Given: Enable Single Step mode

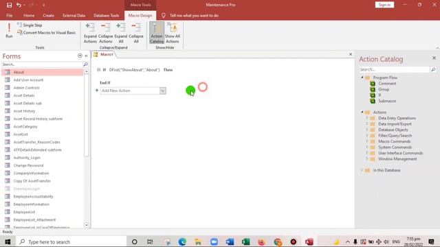Looking at the screenshot, I should (x=30, y=25).
